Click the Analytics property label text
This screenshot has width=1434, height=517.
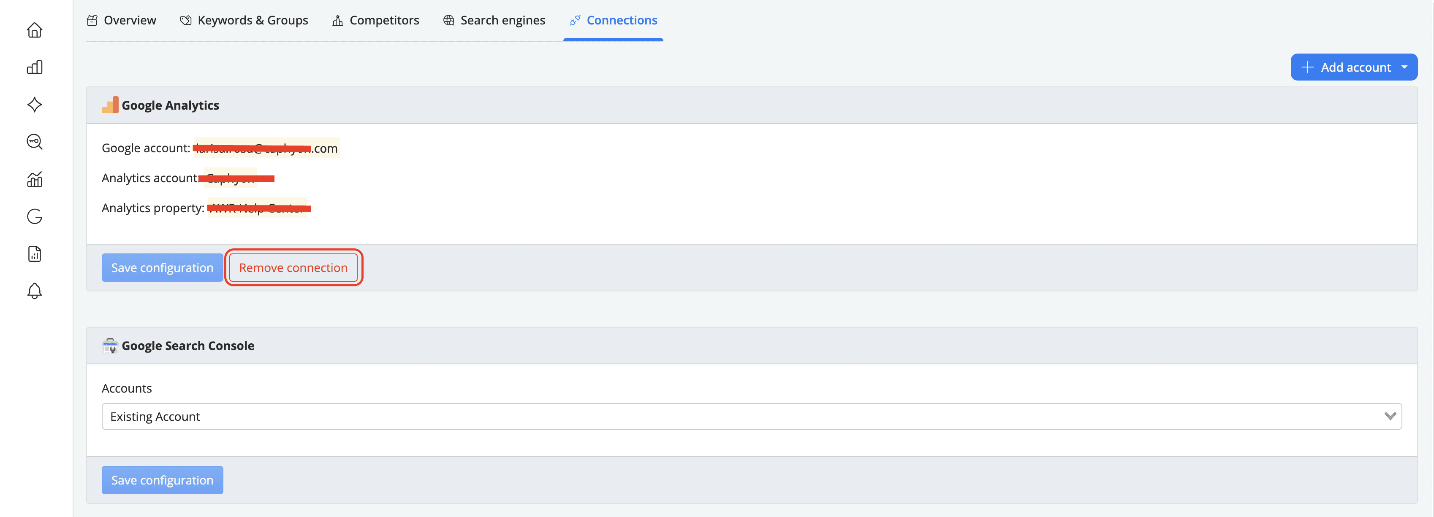(x=153, y=208)
